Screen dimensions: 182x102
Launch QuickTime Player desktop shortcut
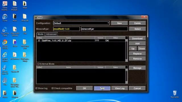5,31
